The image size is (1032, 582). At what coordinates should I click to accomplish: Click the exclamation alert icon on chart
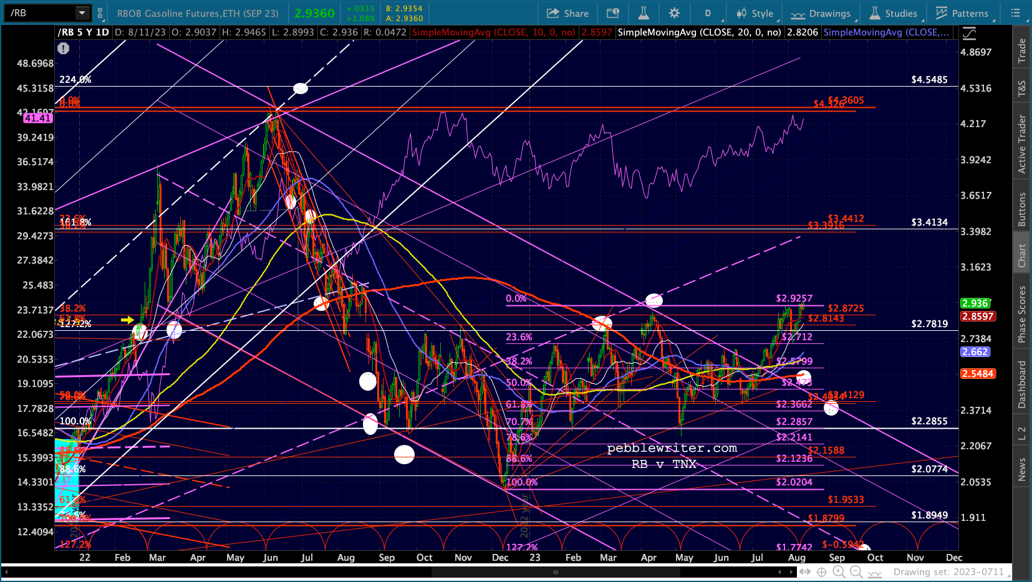click(63, 48)
